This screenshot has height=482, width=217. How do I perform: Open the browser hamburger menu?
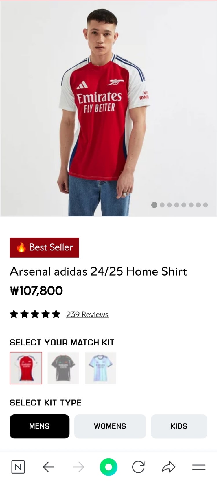coord(199,467)
